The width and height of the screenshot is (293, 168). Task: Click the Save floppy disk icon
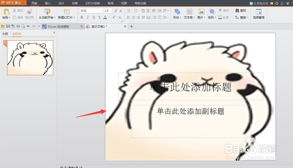(x=8, y=26)
